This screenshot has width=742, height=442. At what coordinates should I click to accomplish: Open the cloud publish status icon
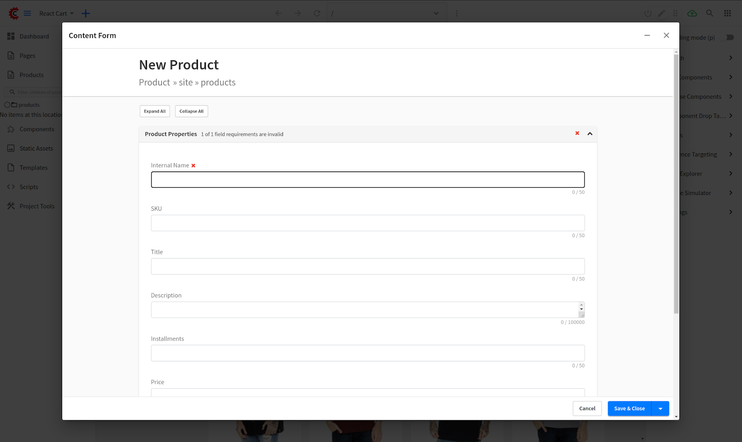coord(692,13)
